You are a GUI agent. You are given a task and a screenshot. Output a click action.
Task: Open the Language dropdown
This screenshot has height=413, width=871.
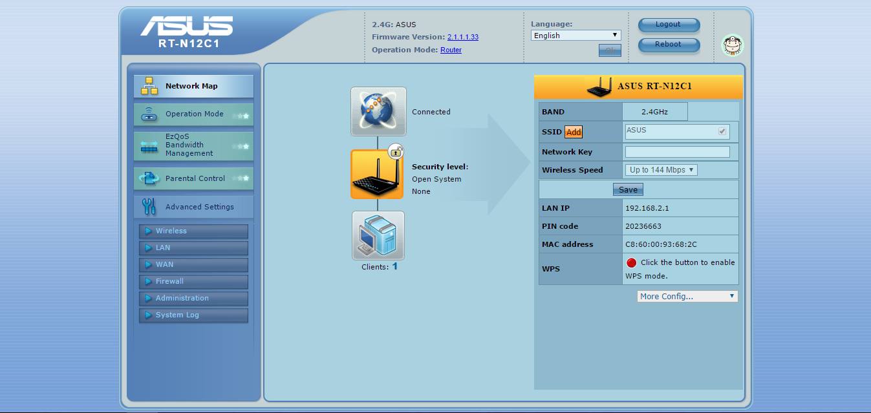point(575,36)
